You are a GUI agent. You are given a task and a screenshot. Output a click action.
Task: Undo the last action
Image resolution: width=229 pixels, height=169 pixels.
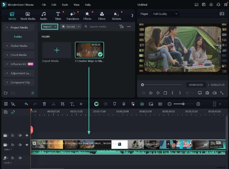(27, 104)
